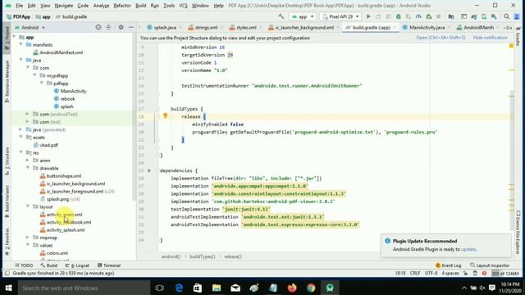Click the Stop button in the toolbar
This screenshot has height=295, width=525.
click(x=438, y=16)
